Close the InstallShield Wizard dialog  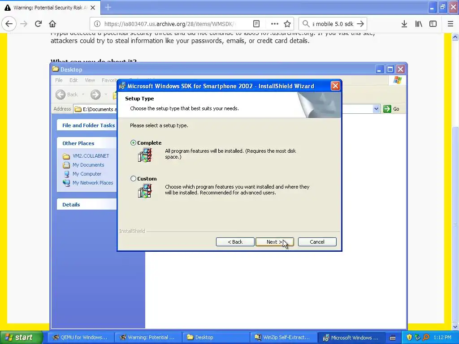point(335,86)
